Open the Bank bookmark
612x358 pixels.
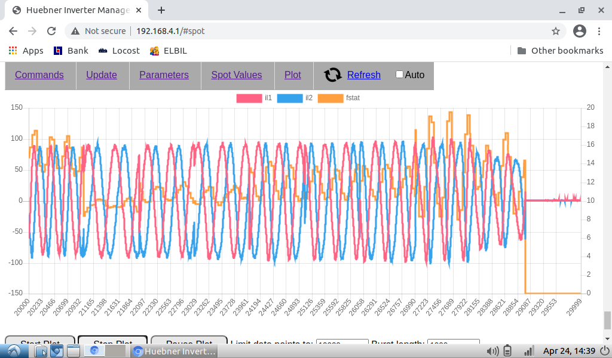pos(71,51)
